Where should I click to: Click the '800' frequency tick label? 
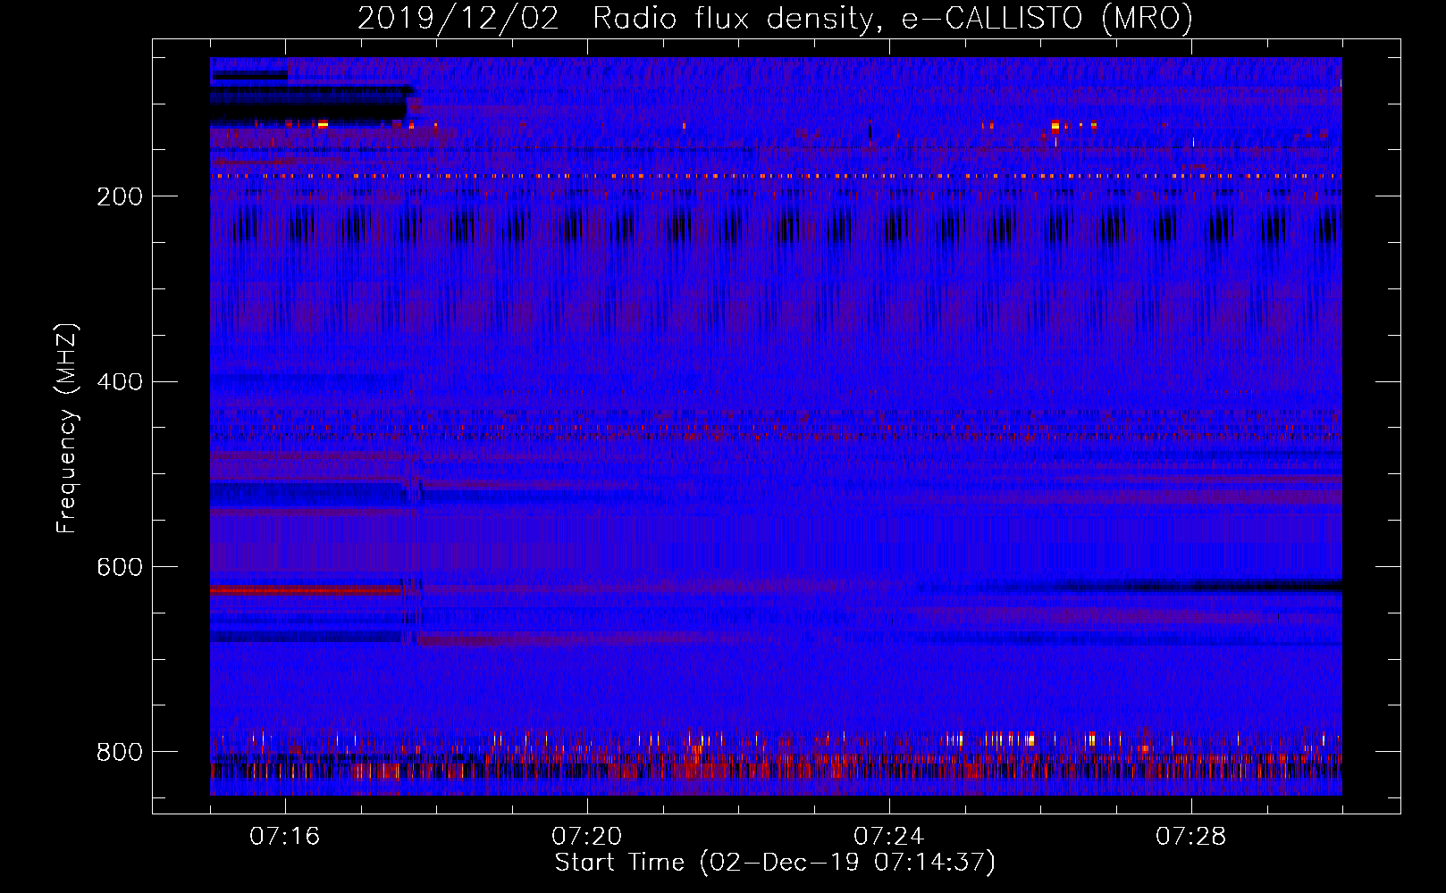pos(120,752)
